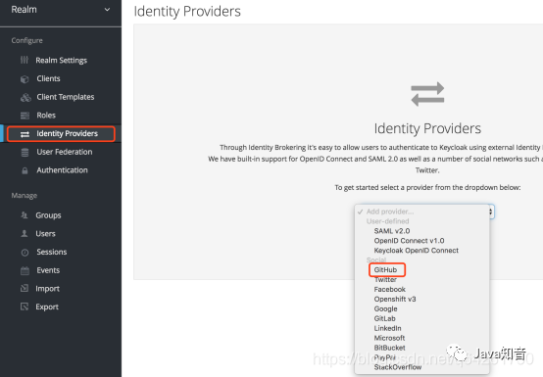
Task: Open the Realm selector dropdown
Action: [x=61, y=10]
